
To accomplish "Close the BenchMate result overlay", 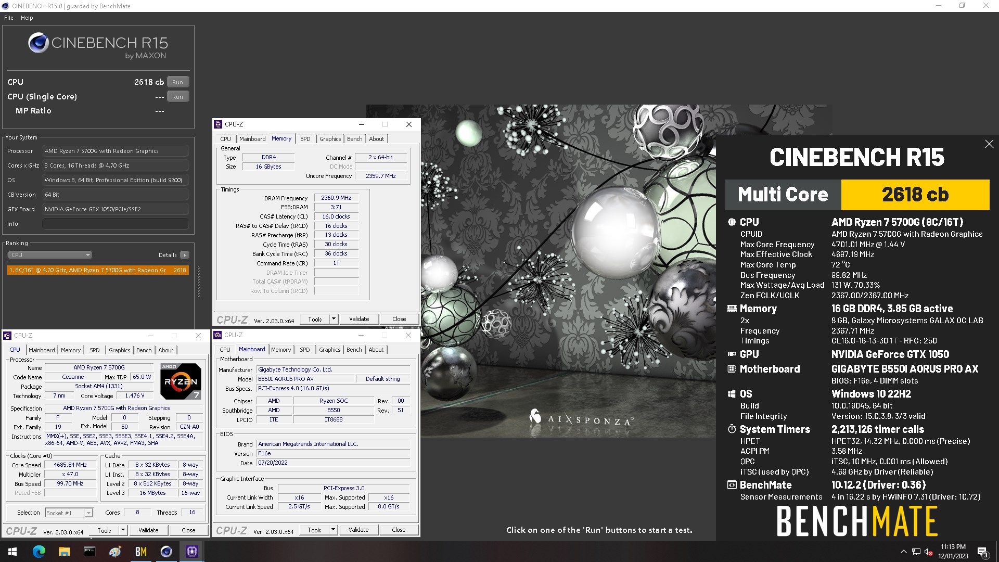I will [x=989, y=144].
